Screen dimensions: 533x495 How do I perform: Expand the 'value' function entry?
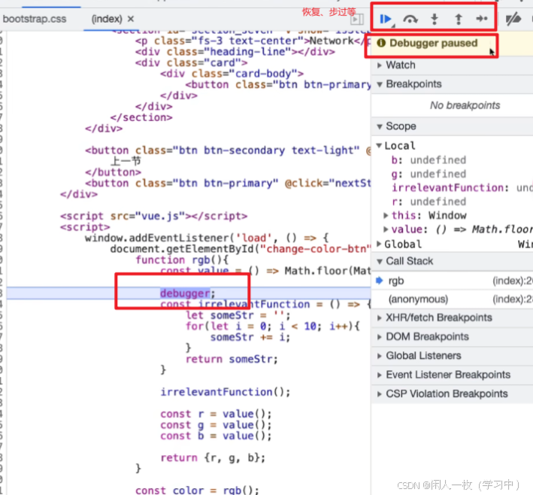[x=386, y=229]
